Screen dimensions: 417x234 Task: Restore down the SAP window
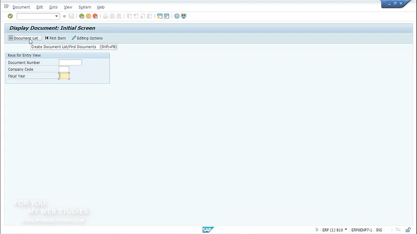click(x=395, y=4)
